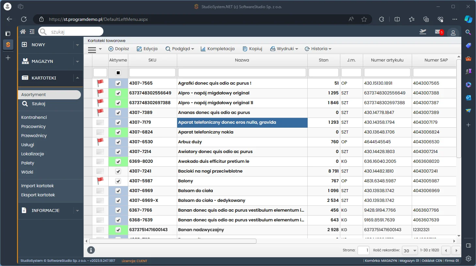
Task: Uncheck Aktywne checkbox for SKU 4307-7565
Action: coord(118,83)
